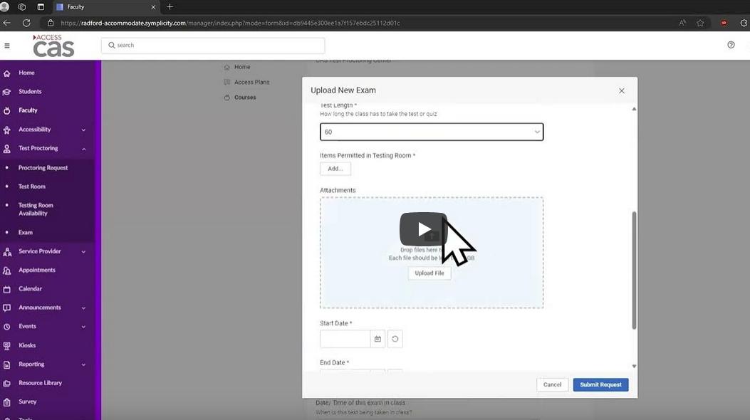Collapse the Test Proctoring section chevron
This screenshot has width=750, height=420.
(83, 149)
